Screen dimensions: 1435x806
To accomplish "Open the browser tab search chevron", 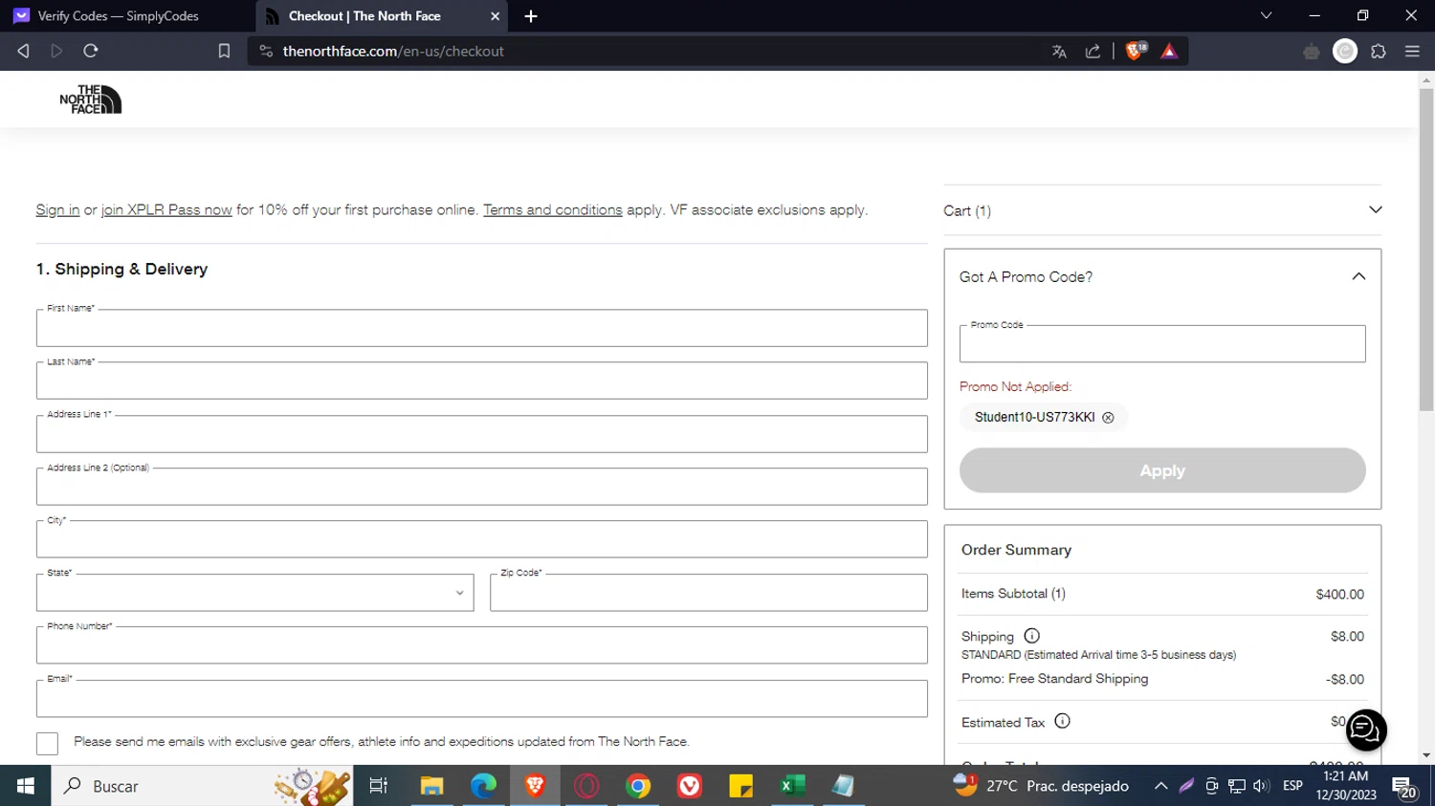I will (x=1266, y=16).
